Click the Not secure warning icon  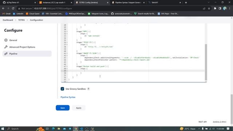point(19,8)
